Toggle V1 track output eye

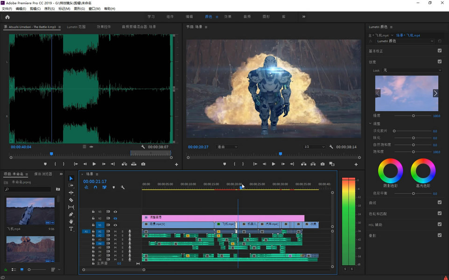tap(115, 225)
